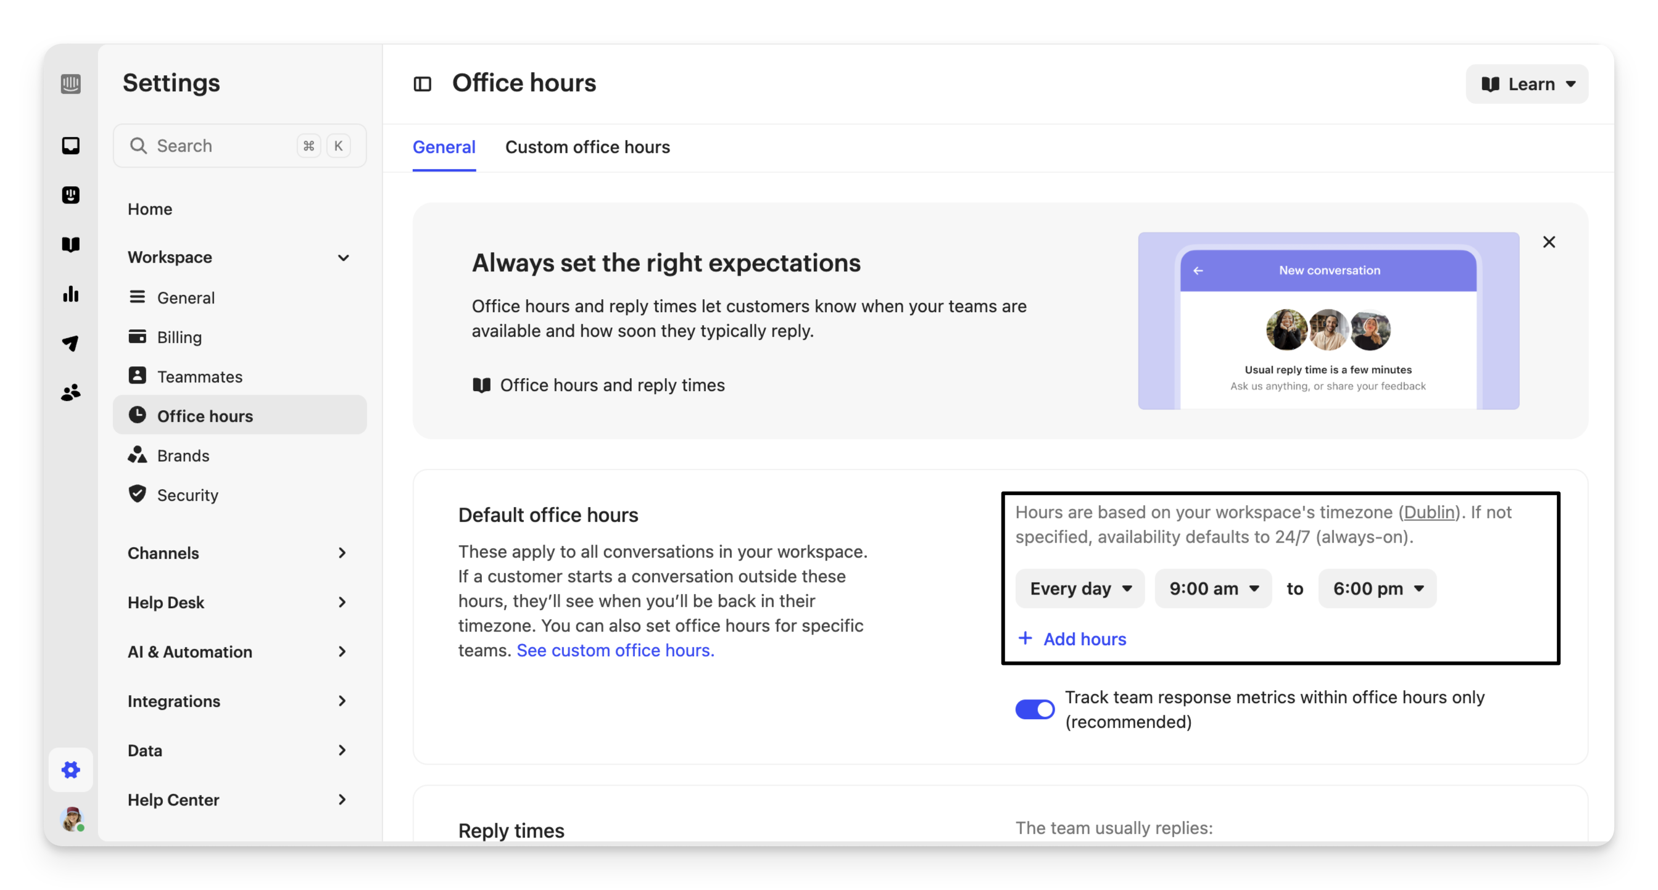Click the settings gear icon in rail

[x=71, y=770]
